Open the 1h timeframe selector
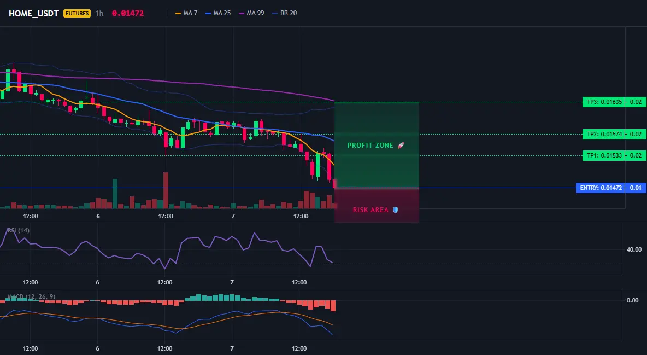Image resolution: width=647 pixels, height=355 pixels. [x=99, y=13]
